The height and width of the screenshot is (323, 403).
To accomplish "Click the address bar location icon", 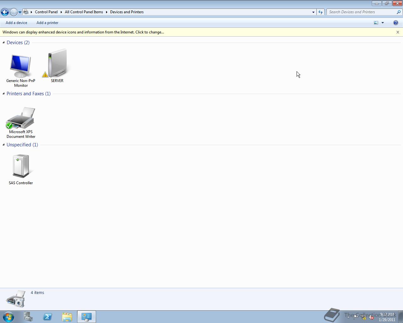I will tap(26, 12).
